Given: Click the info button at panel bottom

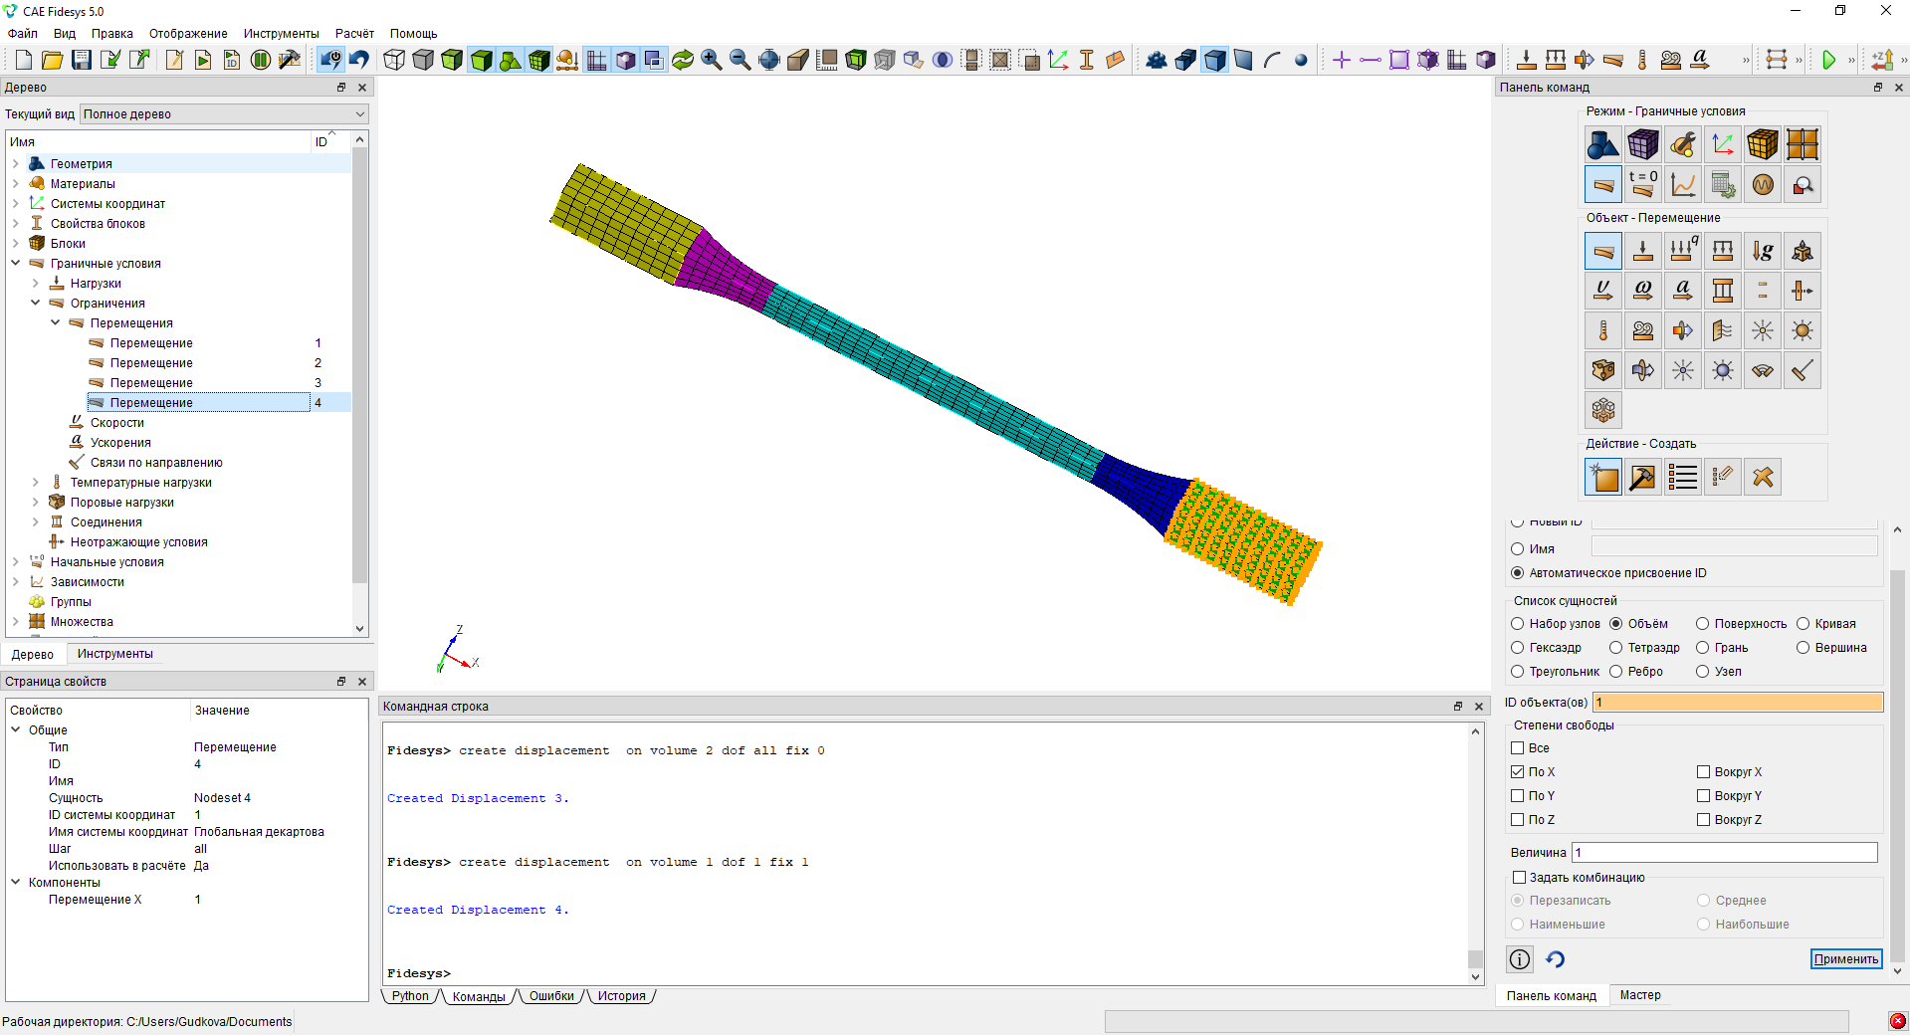Looking at the screenshot, I should [1520, 959].
